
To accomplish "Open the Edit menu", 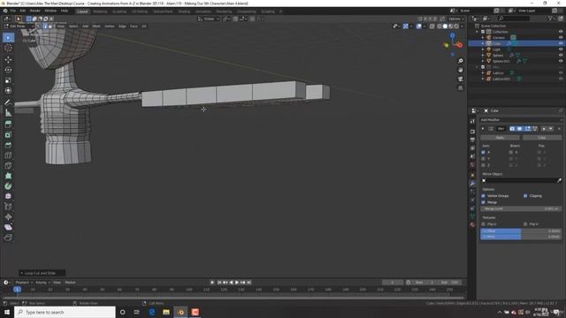I will click(x=23, y=11).
